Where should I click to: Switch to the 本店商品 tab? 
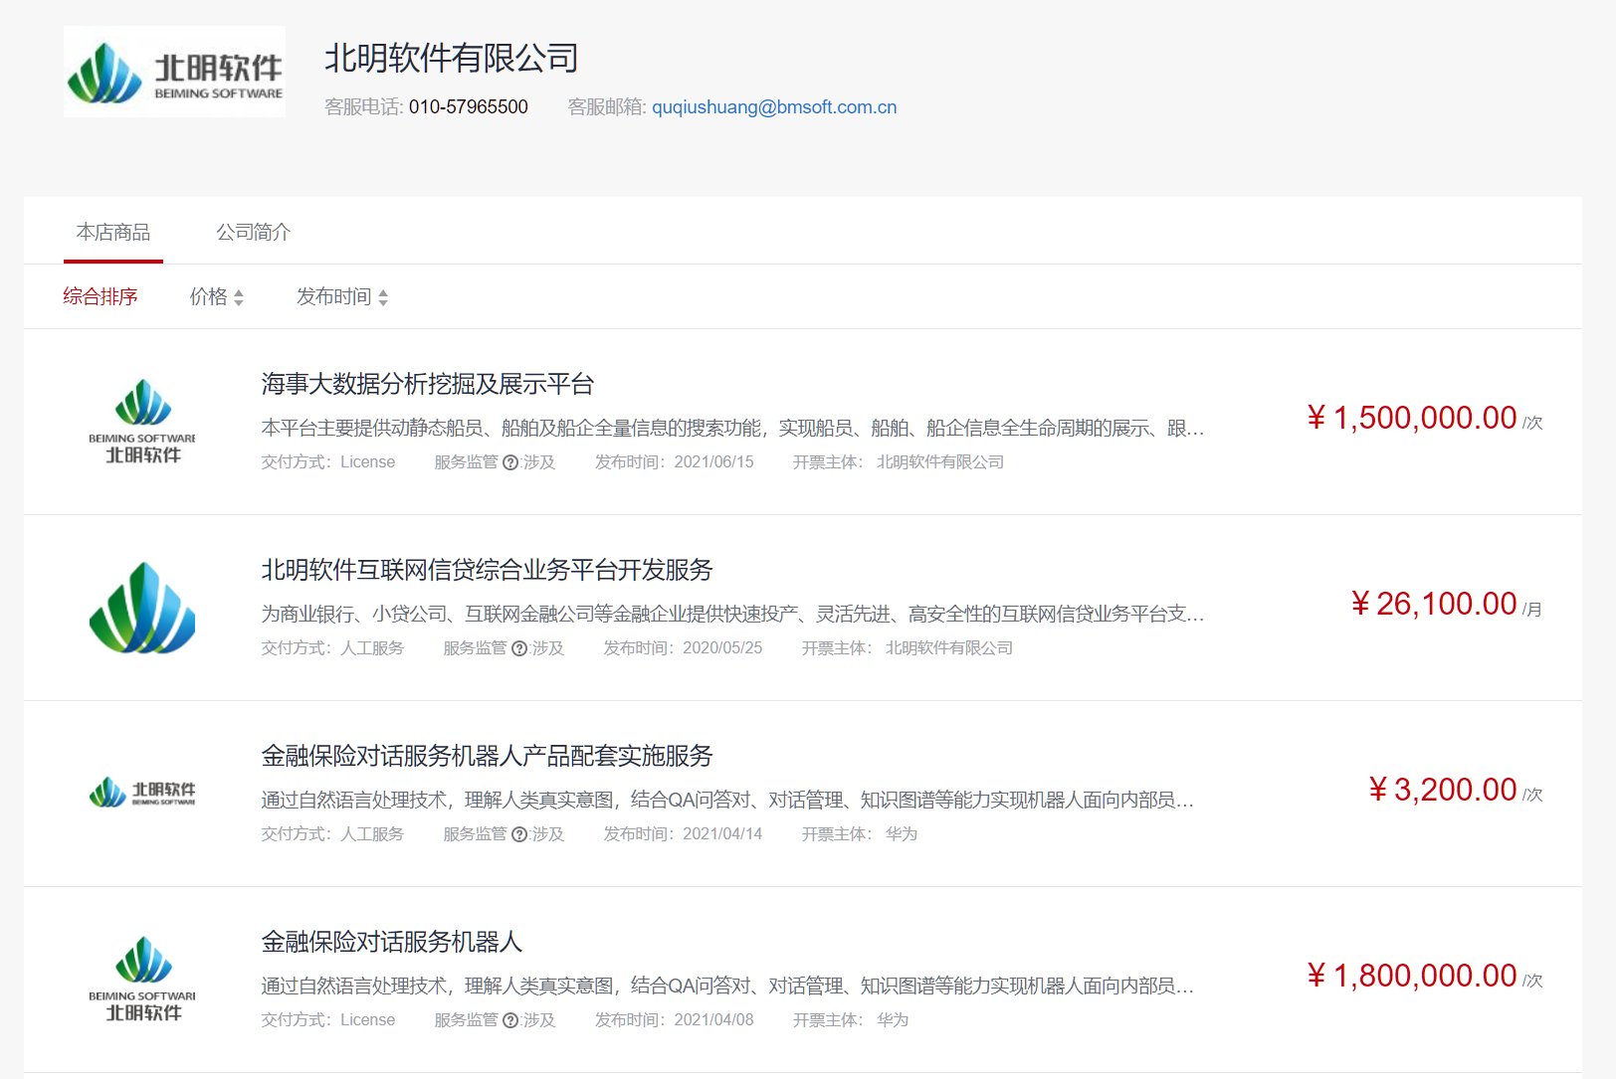(113, 232)
